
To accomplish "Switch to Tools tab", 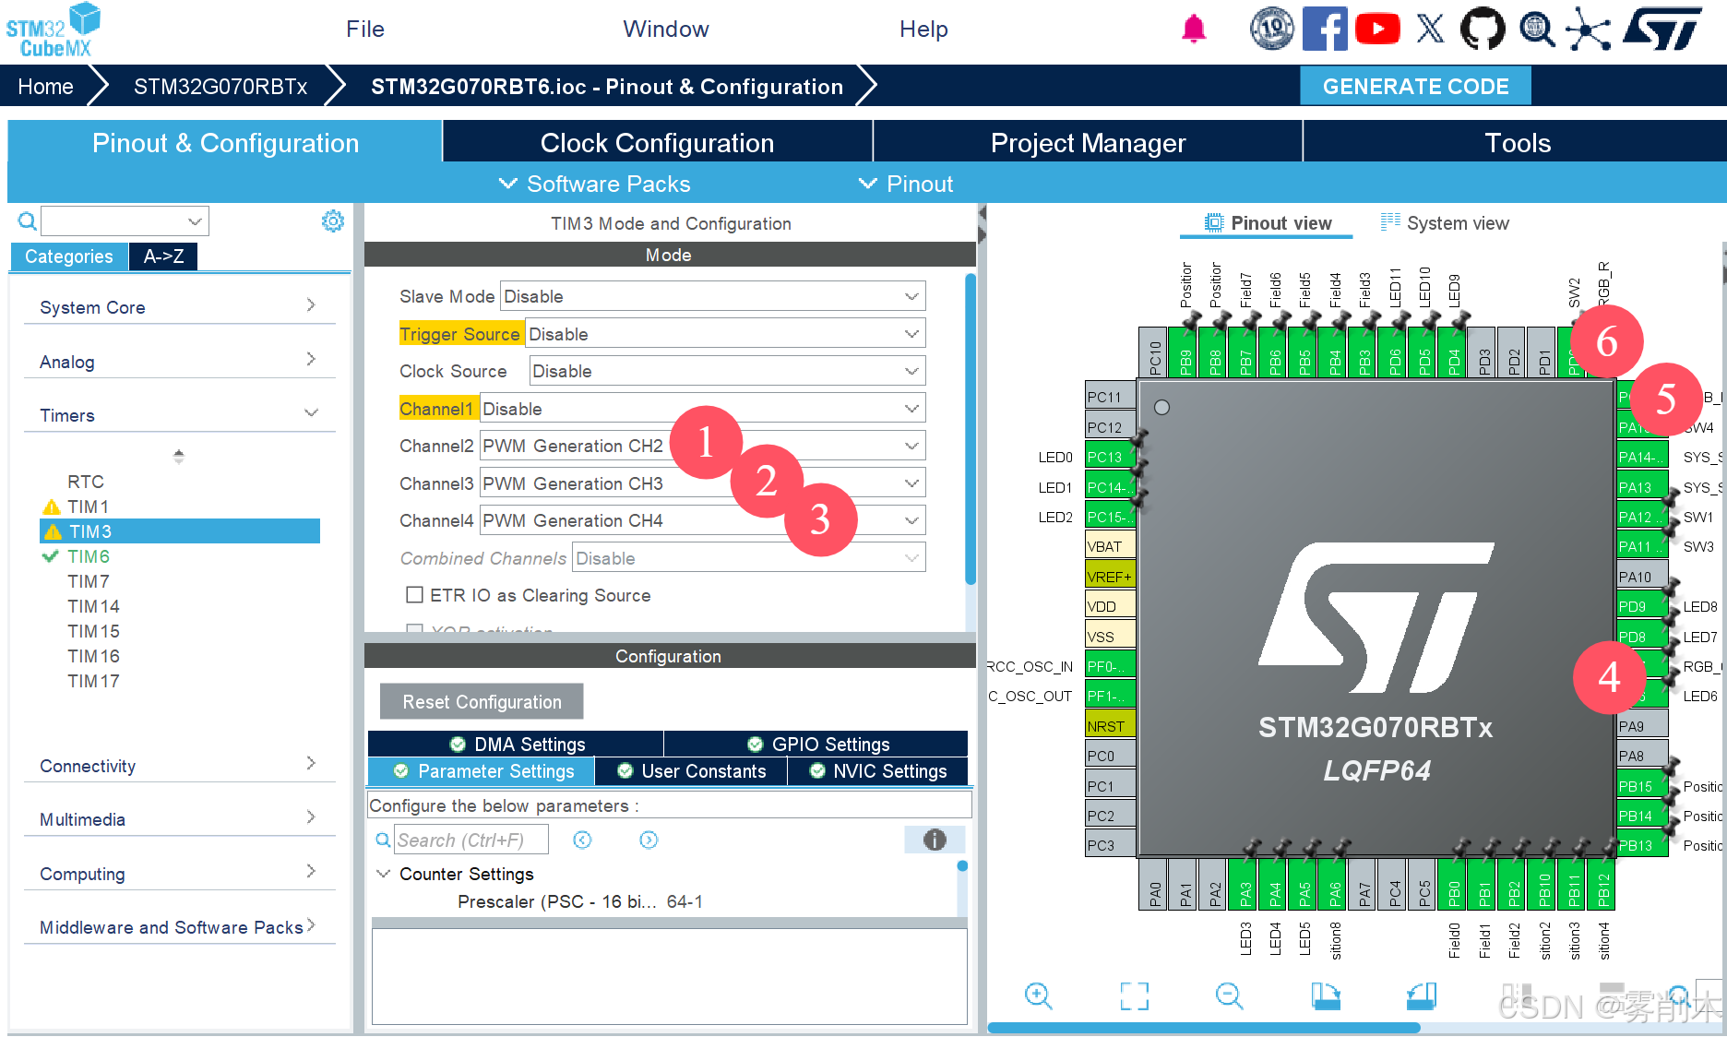I will [1518, 143].
